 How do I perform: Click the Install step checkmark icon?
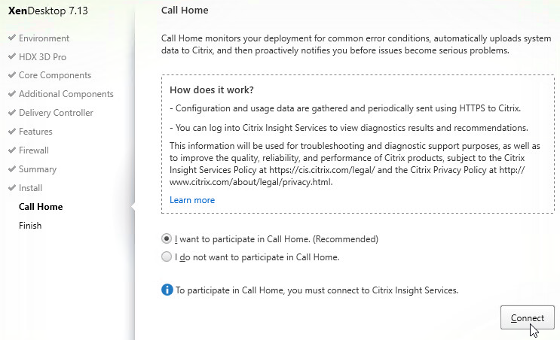[12, 187]
